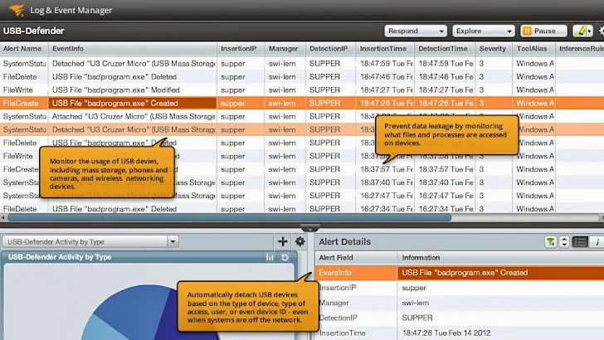The width and height of the screenshot is (604, 340).
Task: Open widget settings gear icon
Action: tap(300, 241)
